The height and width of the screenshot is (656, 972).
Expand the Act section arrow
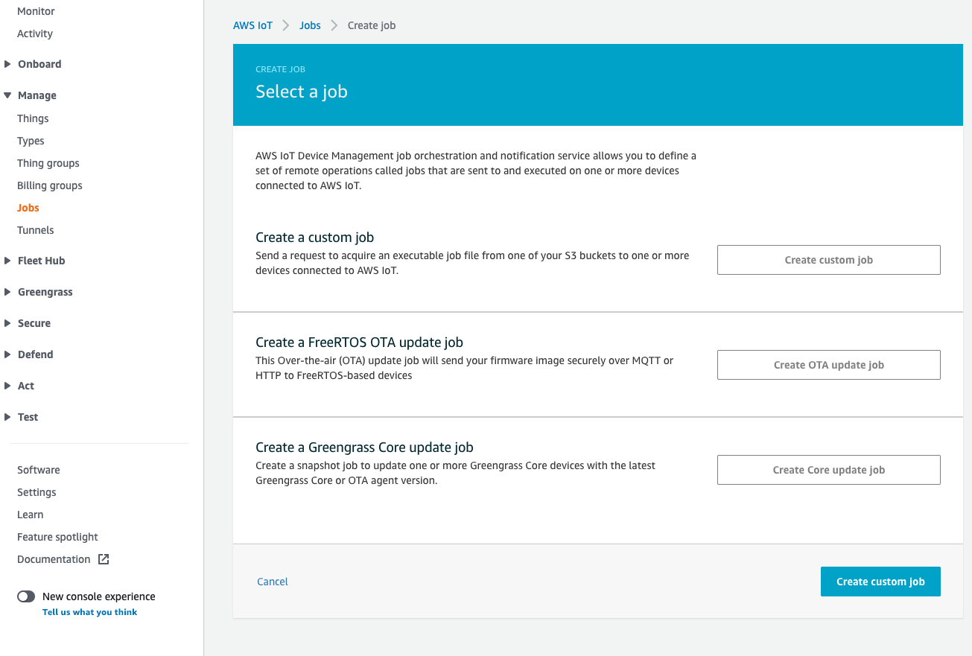pyautogui.click(x=7, y=386)
